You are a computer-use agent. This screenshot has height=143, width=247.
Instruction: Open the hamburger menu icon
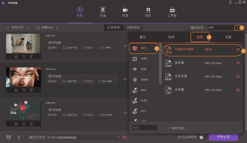pyautogui.click(x=230, y=2)
